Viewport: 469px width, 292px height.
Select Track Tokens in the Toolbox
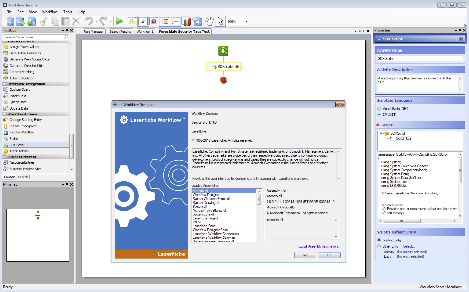tap(19, 151)
